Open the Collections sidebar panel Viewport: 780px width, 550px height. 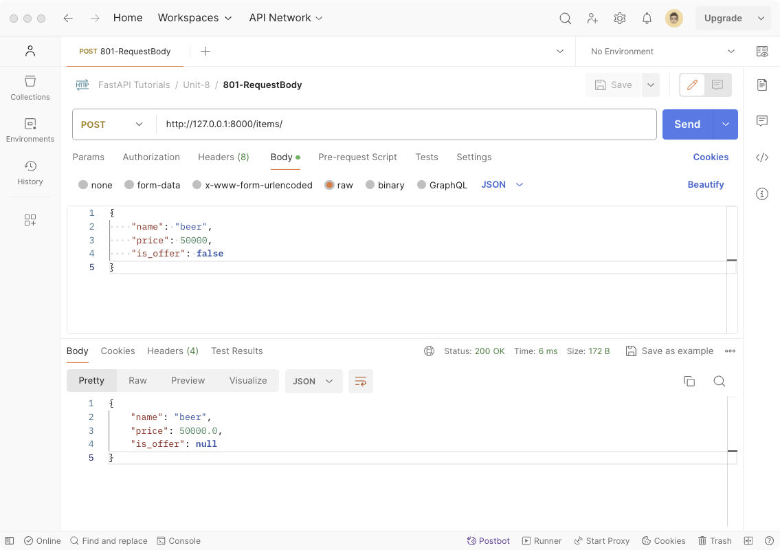pos(30,88)
